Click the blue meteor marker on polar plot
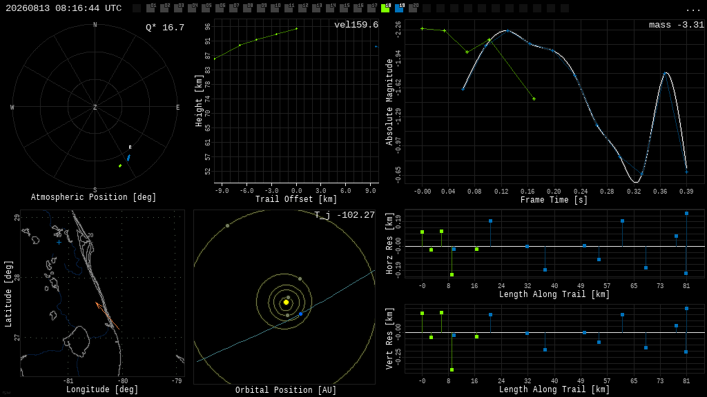 (x=128, y=158)
